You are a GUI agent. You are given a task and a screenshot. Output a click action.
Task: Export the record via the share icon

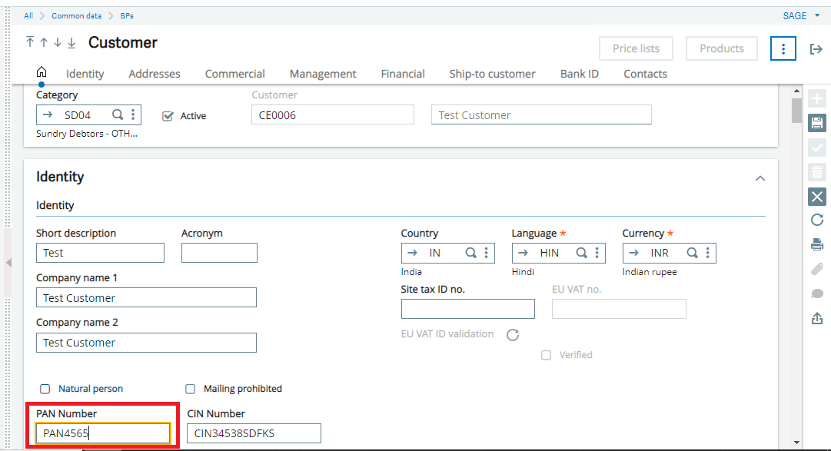[x=816, y=318]
